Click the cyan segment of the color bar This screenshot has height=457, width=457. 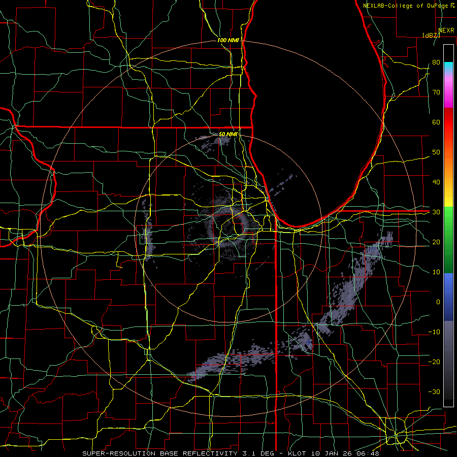click(448, 67)
